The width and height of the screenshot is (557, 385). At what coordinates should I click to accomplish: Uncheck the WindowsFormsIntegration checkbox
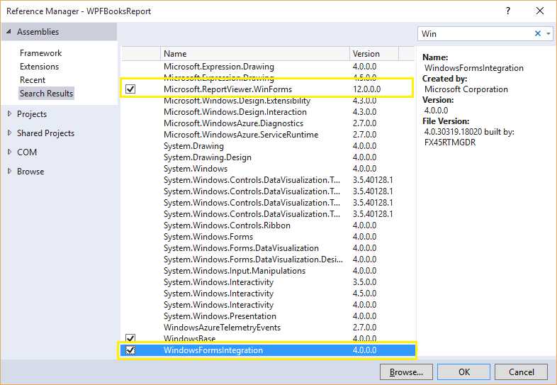pos(130,350)
